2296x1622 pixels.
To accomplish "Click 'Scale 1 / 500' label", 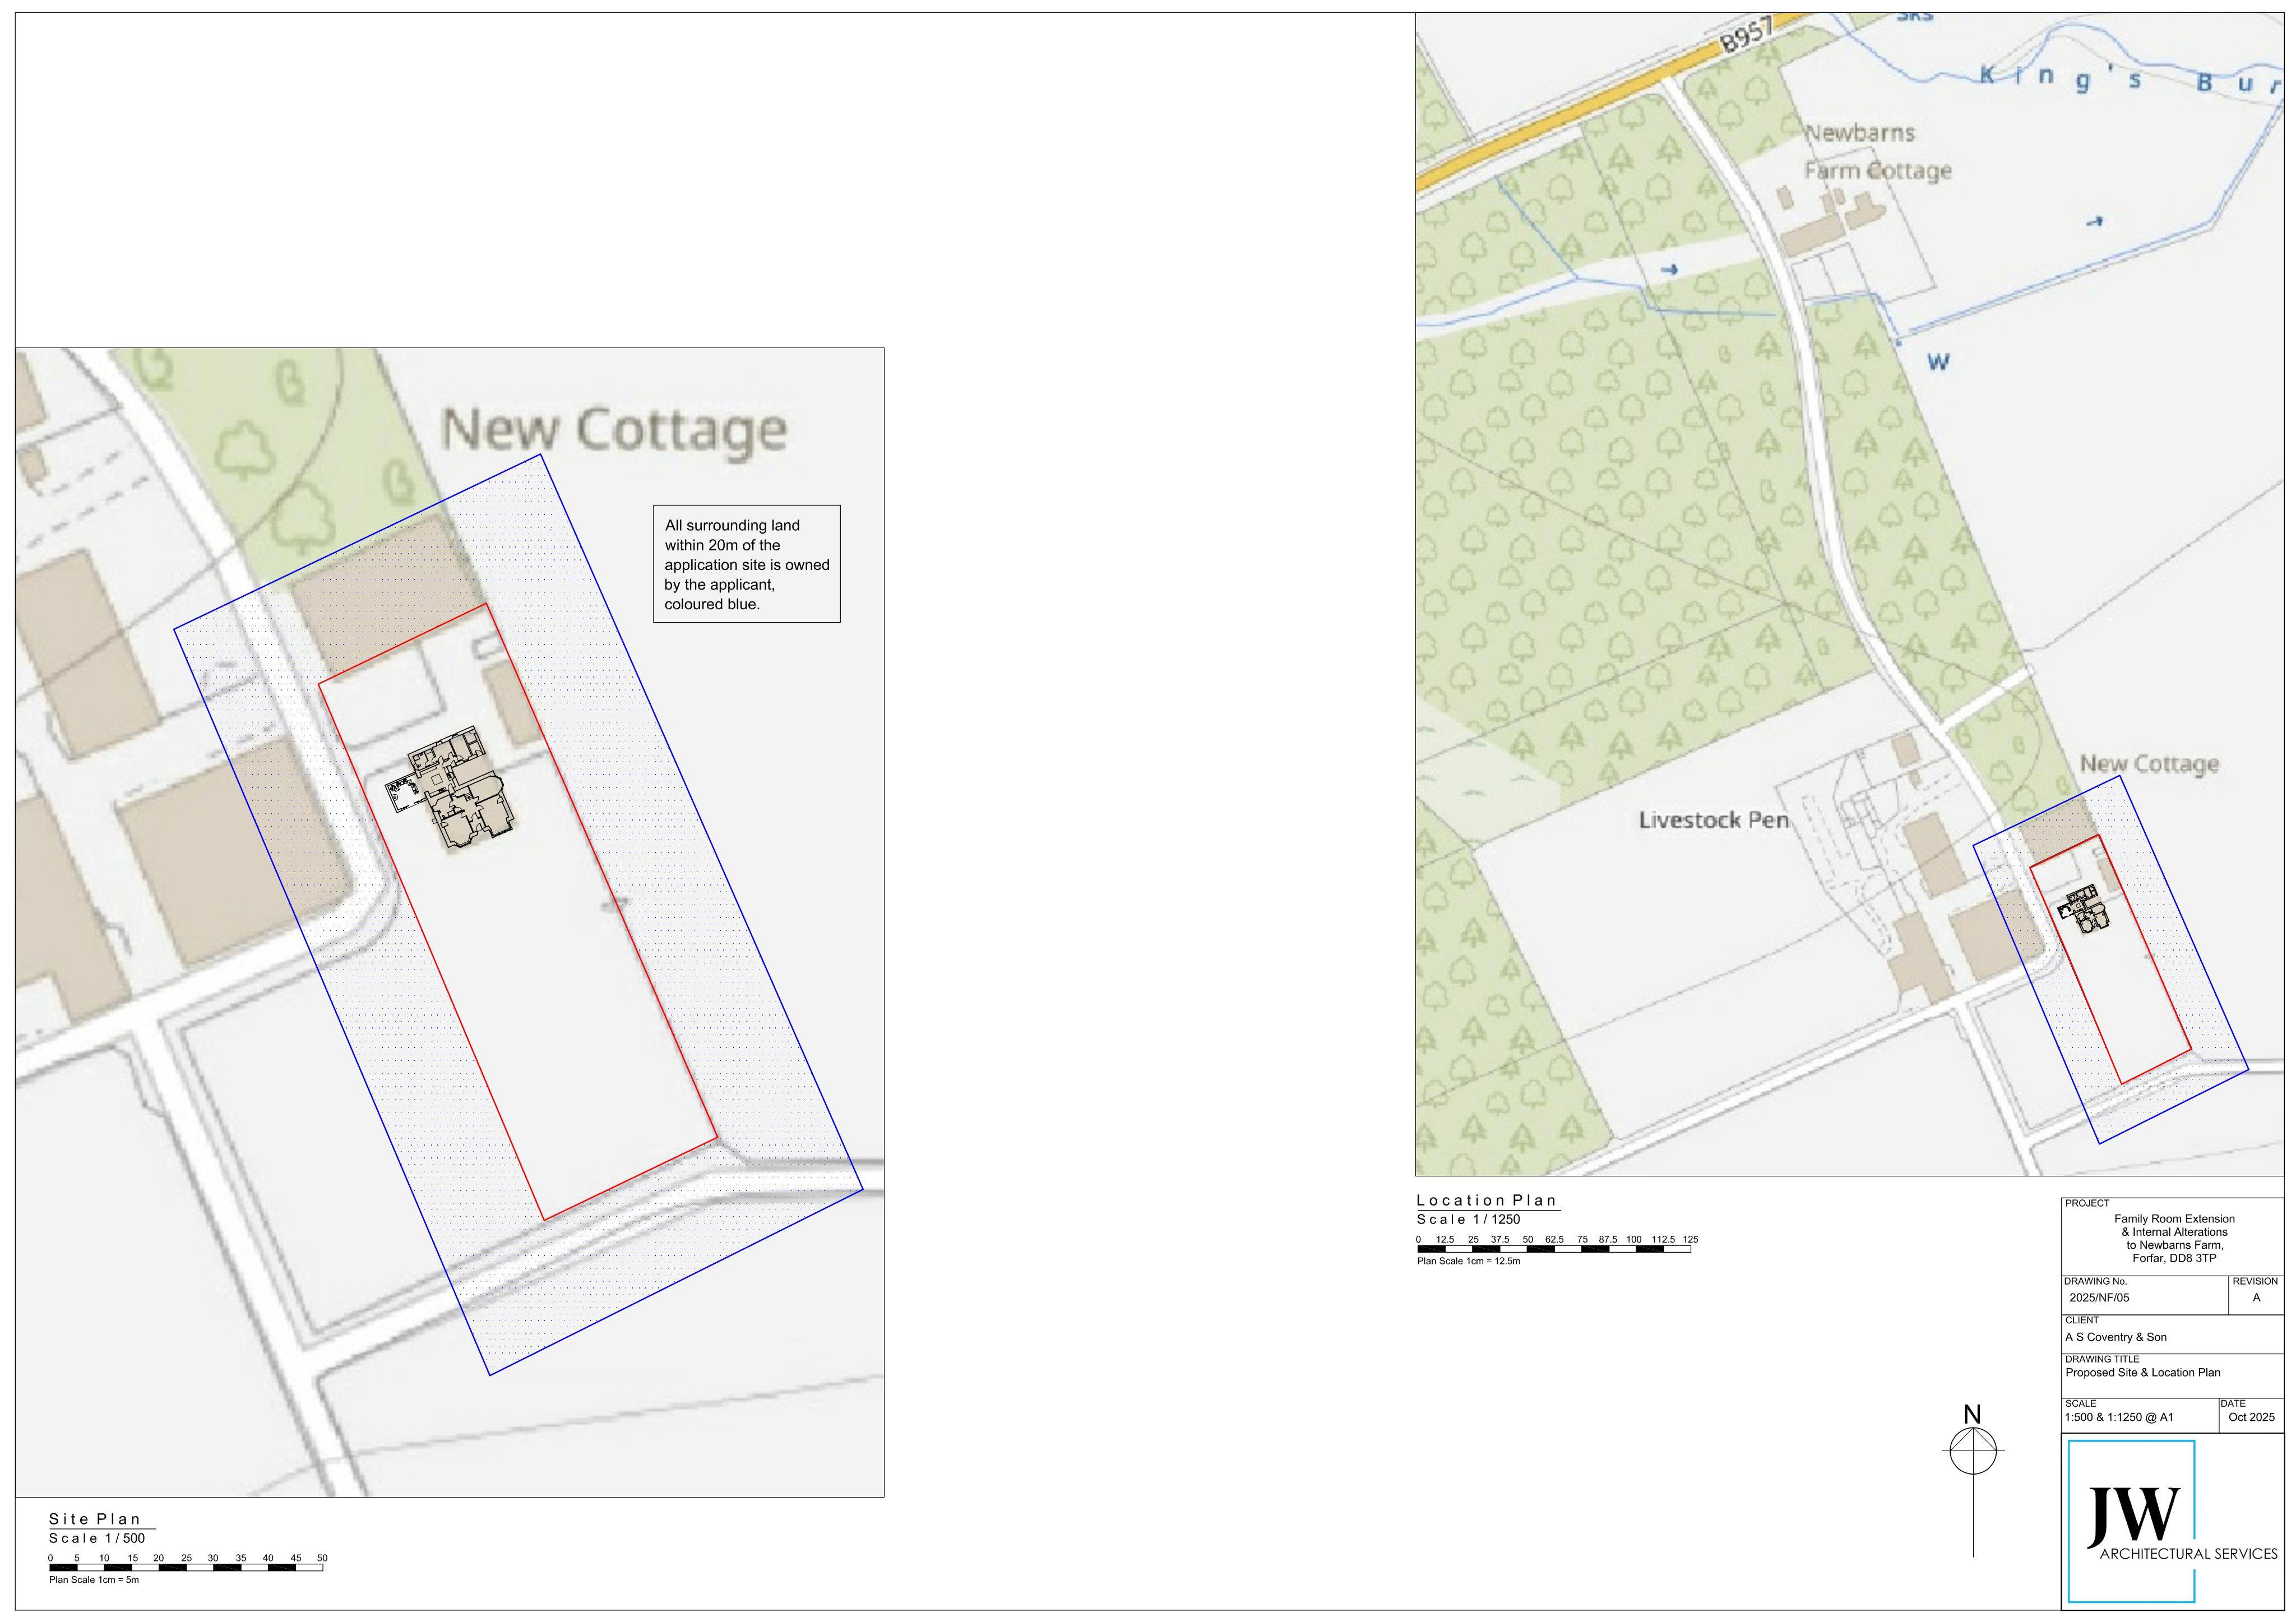I will [97, 1538].
